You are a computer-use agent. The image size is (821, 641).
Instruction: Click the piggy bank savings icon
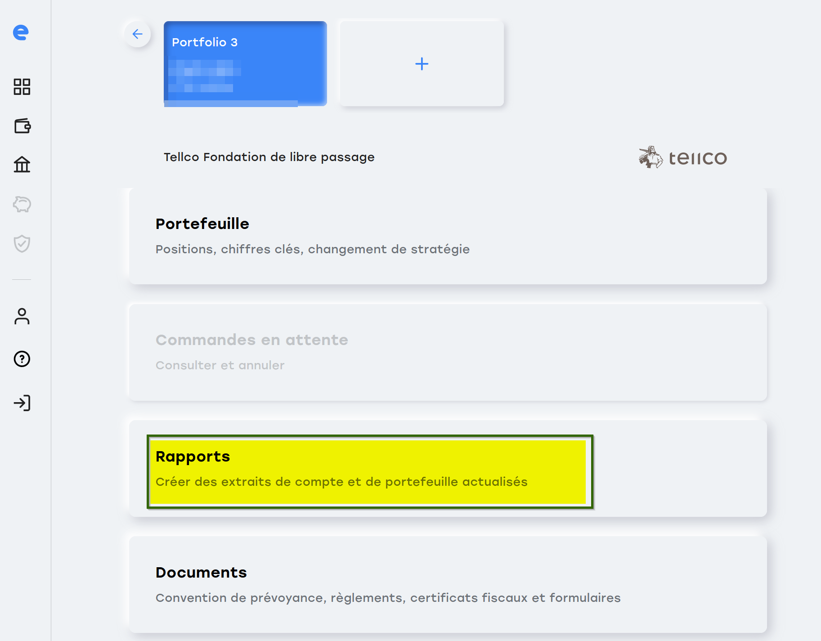tap(22, 204)
